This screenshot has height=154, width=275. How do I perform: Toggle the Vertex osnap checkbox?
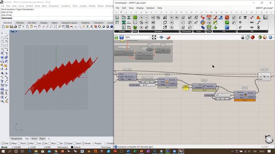(83, 143)
